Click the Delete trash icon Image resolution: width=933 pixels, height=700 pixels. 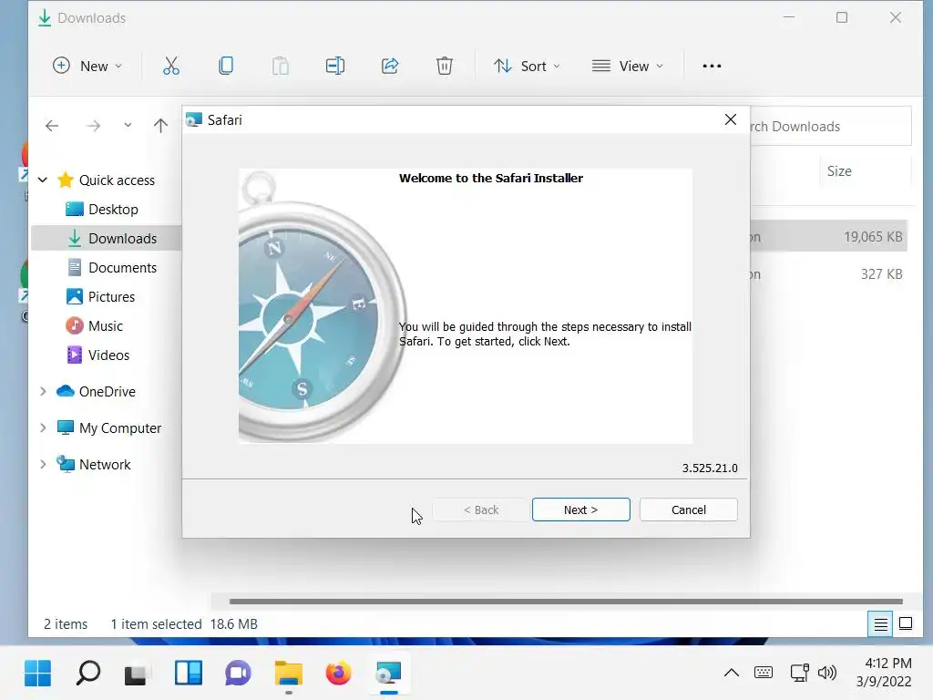point(445,66)
